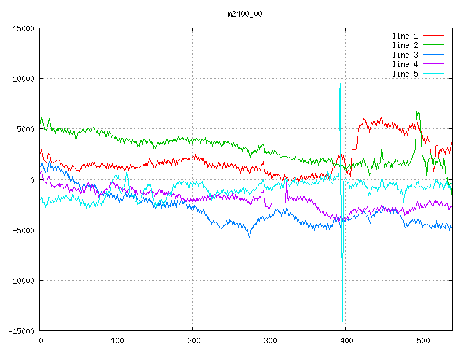This screenshot has height=350, width=466.
Task: Click the cyan line 5 legend sample
Action: 433,74
